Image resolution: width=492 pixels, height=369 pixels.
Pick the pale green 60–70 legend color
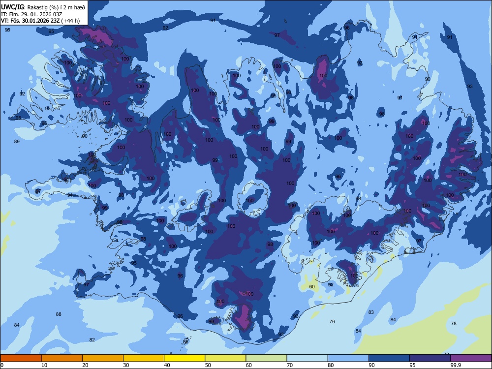click(x=266, y=358)
